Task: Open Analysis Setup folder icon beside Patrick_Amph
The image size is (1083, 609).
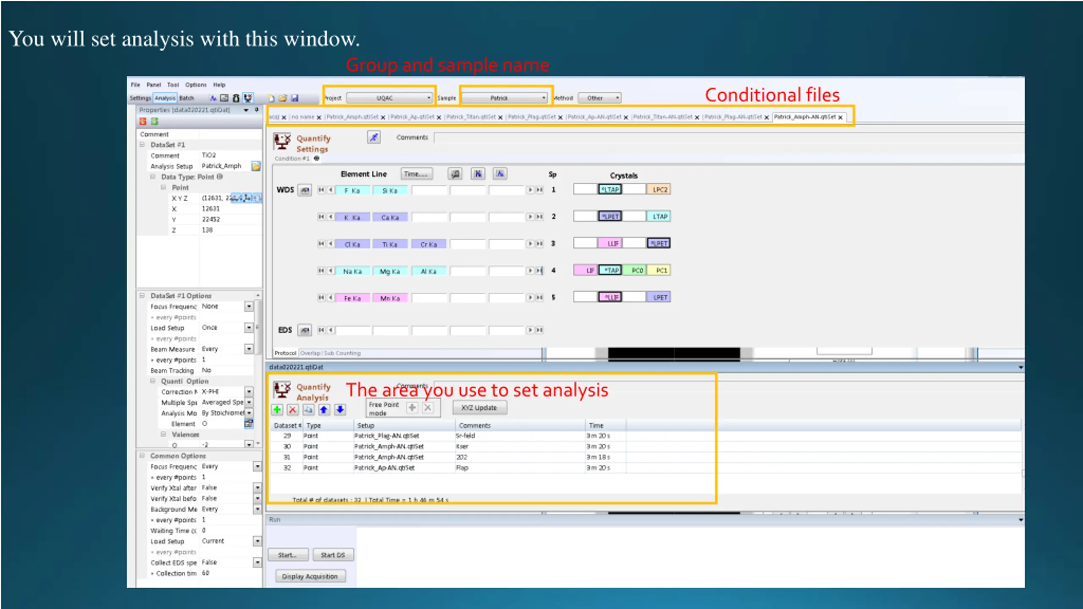Action: (x=256, y=166)
